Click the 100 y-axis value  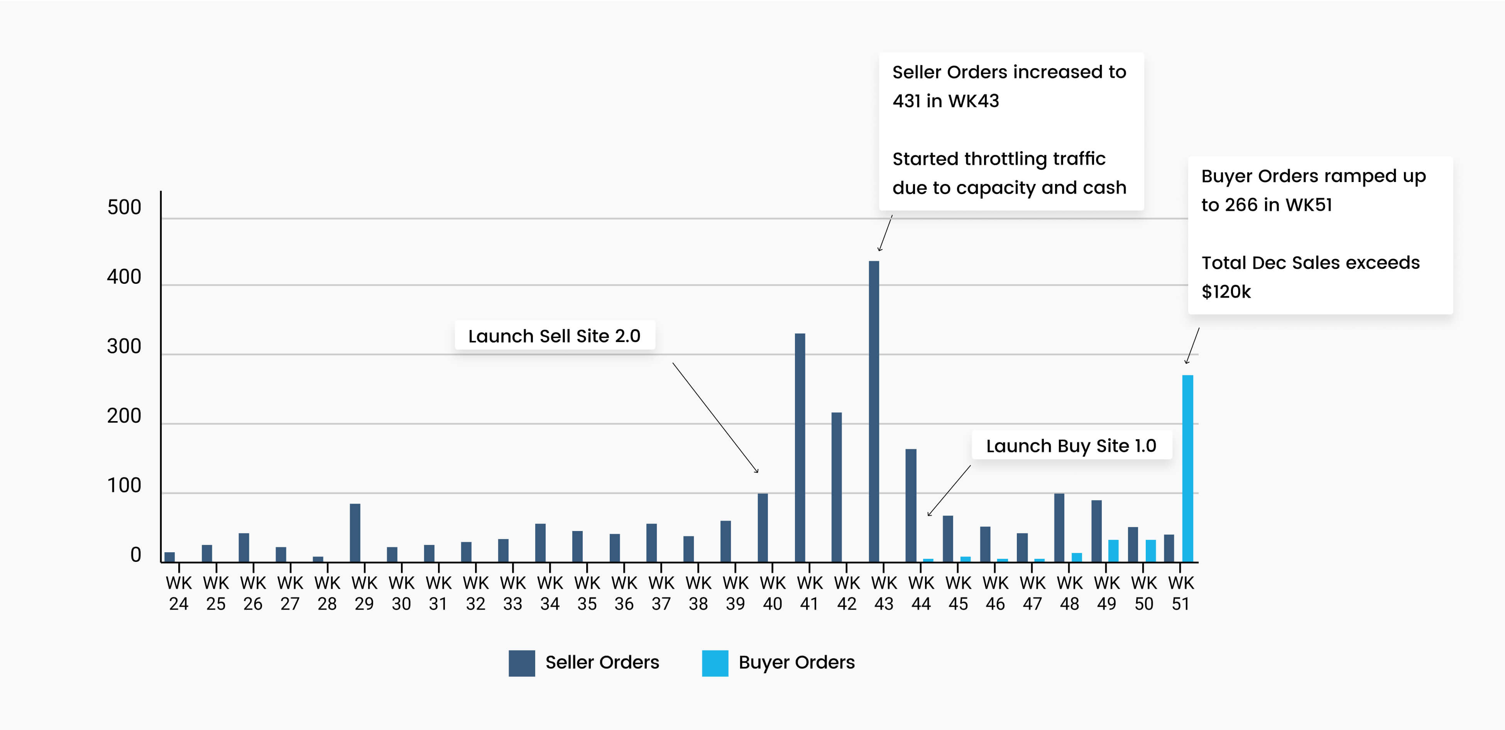pyautogui.click(x=124, y=485)
